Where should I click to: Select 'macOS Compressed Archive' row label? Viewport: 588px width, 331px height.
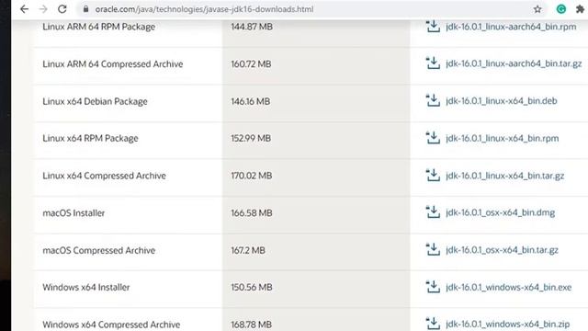[98, 250]
